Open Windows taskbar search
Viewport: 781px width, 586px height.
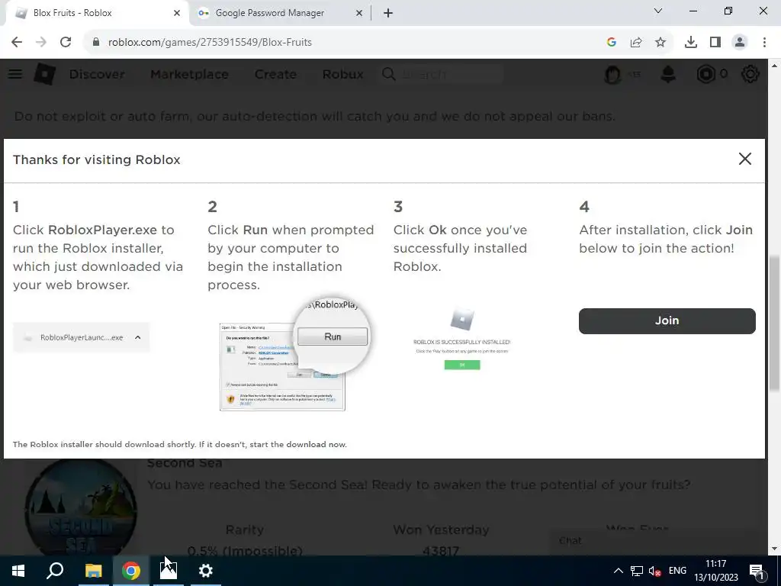click(x=55, y=571)
